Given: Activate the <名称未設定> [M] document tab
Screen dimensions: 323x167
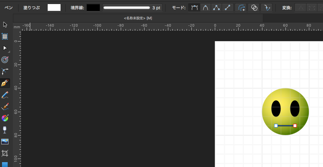Looking at the screenshot, I should [138, 18].
